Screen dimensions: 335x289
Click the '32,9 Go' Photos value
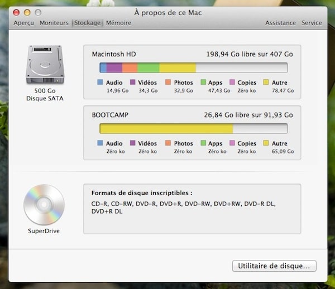click(183, 90)
